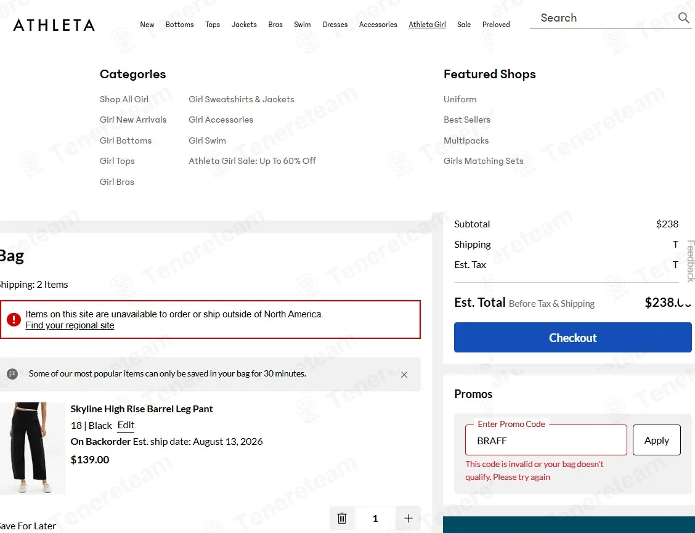This screenshot has width=695, height=533.
Task: Click the Shipping: 2 Items text
Action: pos(33,285)
